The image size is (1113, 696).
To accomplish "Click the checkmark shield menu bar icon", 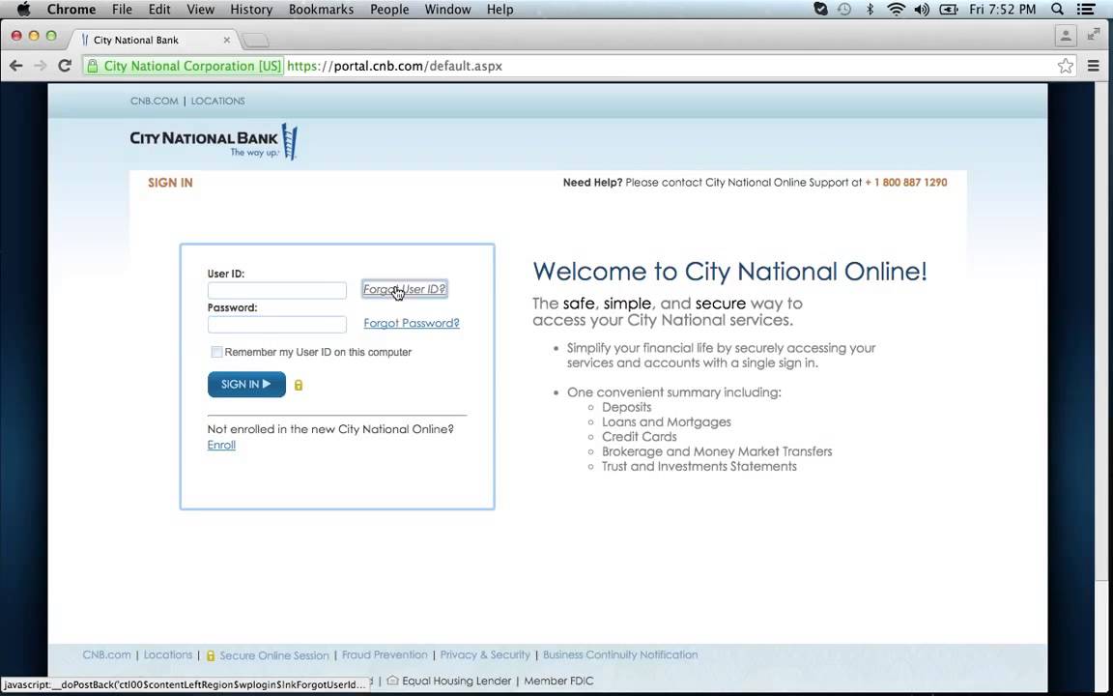I will [x=820, y=10].
